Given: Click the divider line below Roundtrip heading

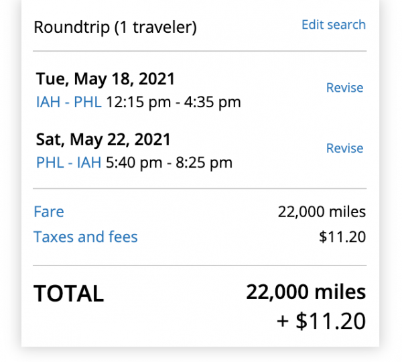Looking at the screenshot, I should (200, 51).
